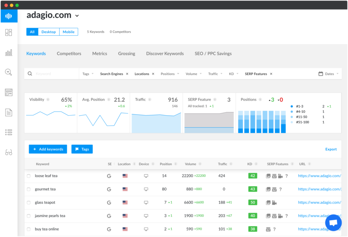Click Avg. Position info icon
The height and width of the screenshot is (237, 348).
[x=109, y=100]
